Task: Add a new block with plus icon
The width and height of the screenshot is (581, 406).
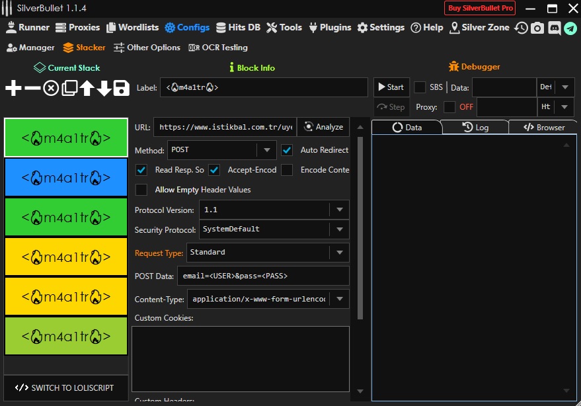Action: [13, 88]
